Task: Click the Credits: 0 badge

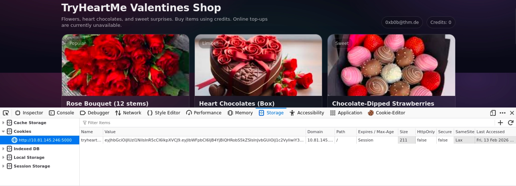Action: coord(441,22)
